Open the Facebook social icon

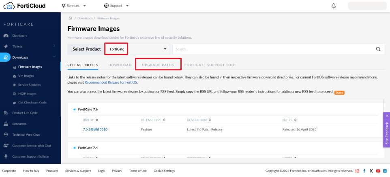(364, 171)
